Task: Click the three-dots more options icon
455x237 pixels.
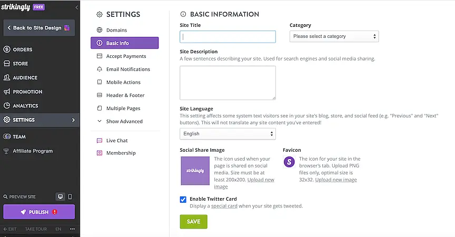Action: point(73,229)
